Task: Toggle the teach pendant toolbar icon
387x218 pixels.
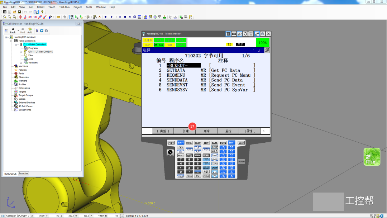Action: [72, 17]
